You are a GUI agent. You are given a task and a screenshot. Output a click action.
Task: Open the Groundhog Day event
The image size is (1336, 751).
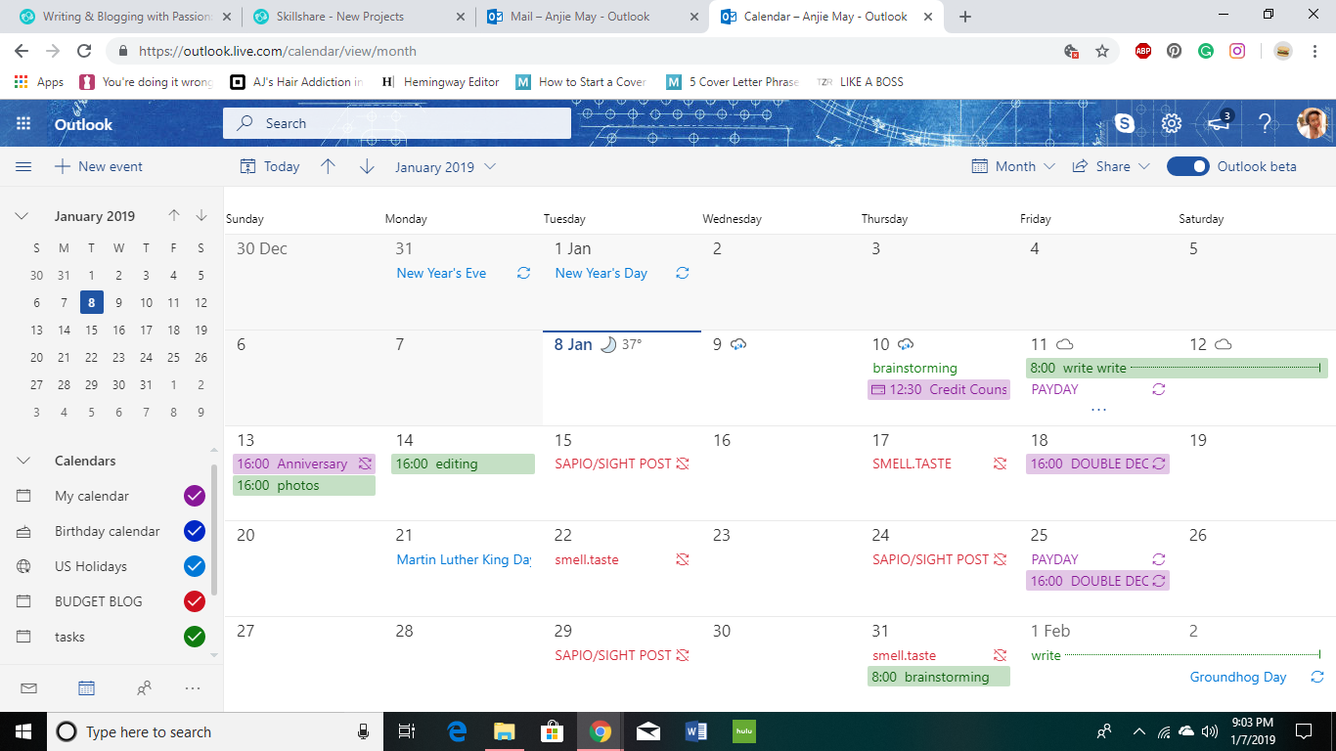pos(1257,677)
